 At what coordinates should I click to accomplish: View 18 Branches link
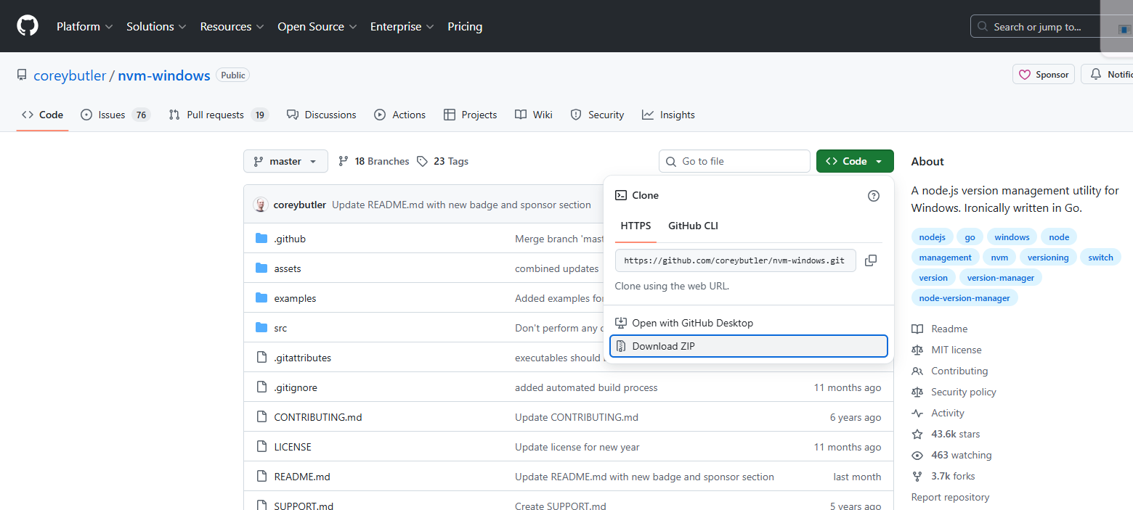[x=374, y=161]
